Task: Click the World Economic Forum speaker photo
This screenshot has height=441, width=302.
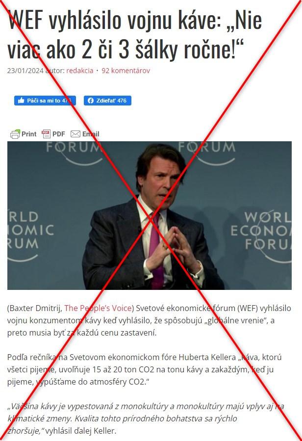Action: pyautogui.click(x=150, y=215)
